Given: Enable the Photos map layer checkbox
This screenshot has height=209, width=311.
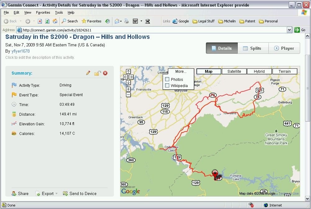Looking at the screenshot, I should click(x=167, y=79).
